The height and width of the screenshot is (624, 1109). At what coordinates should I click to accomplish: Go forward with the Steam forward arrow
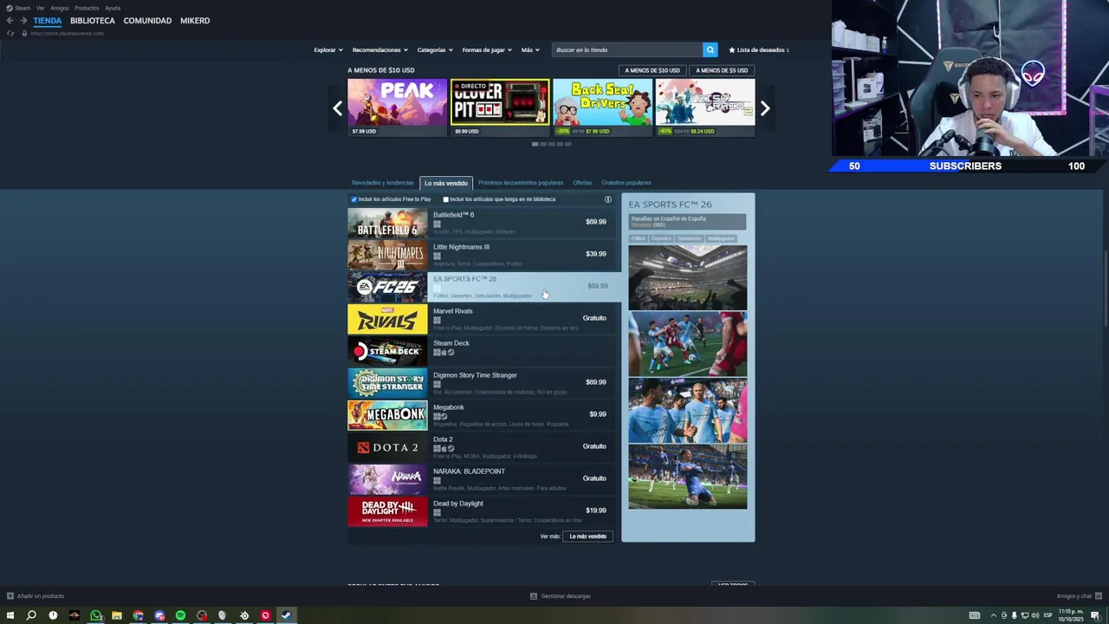point(23,21)
